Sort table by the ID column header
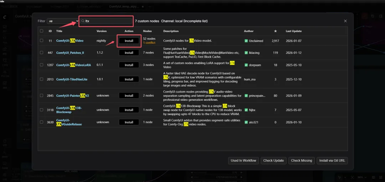The image size is (385, 182). coord(50,31)
